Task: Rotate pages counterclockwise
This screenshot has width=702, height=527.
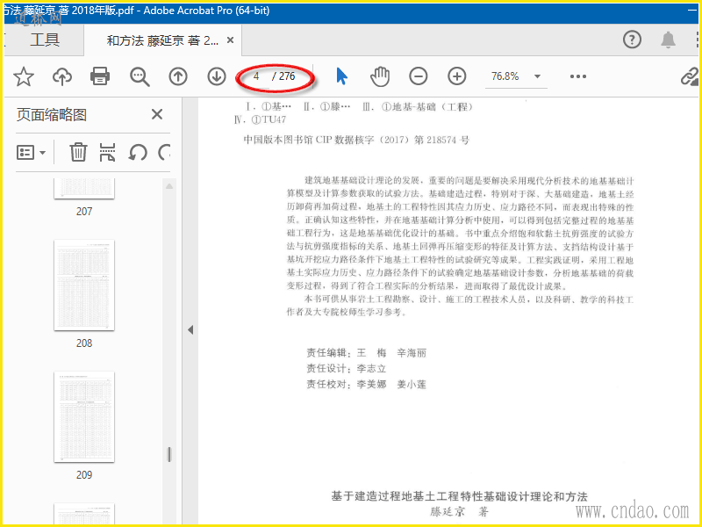Action: point(138,152)
